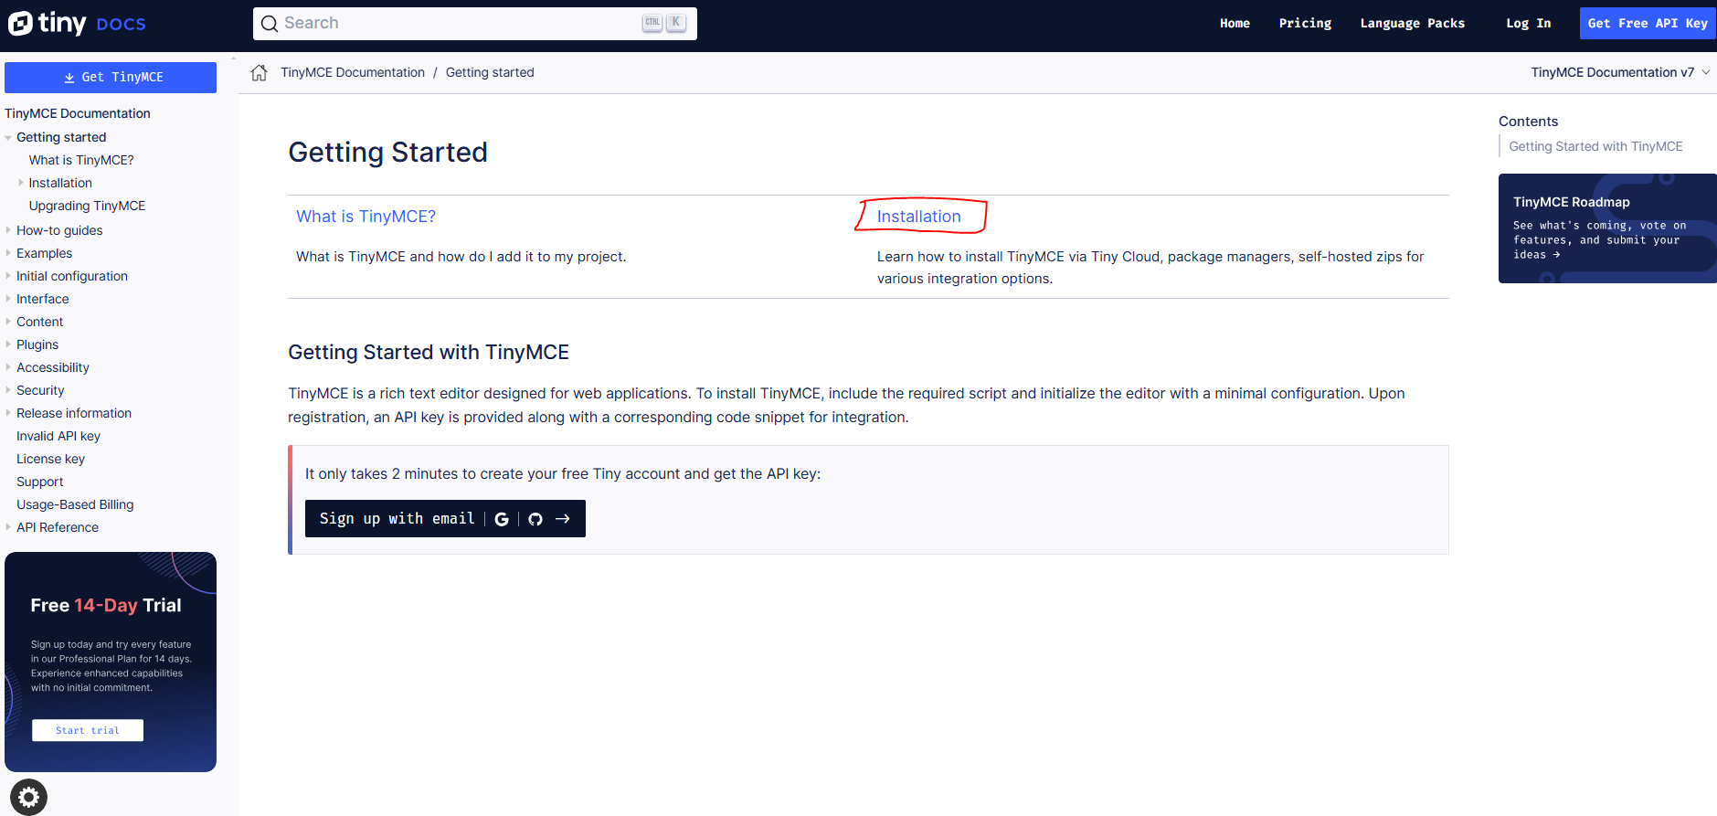Click the Get TinyMCE download button
The height and width of the screenshot is (816, 1717).
(111, 78)
